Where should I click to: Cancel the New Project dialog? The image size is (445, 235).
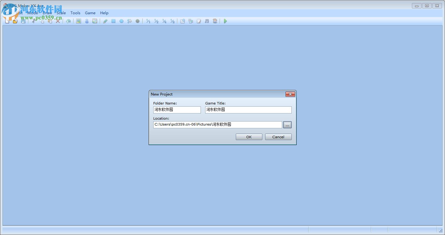[278, 137]
